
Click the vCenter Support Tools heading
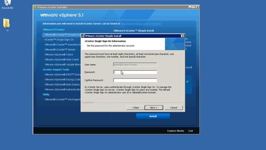56,70
